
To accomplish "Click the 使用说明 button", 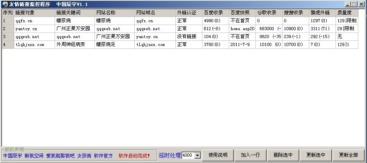I will (218, 155).
